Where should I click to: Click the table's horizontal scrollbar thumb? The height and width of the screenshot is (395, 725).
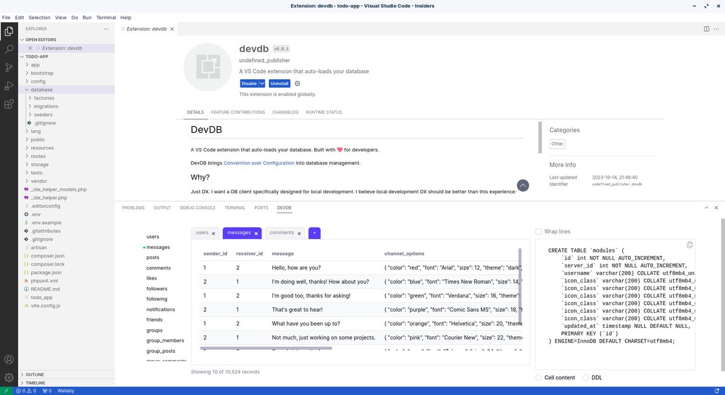(x=266, y=348)
